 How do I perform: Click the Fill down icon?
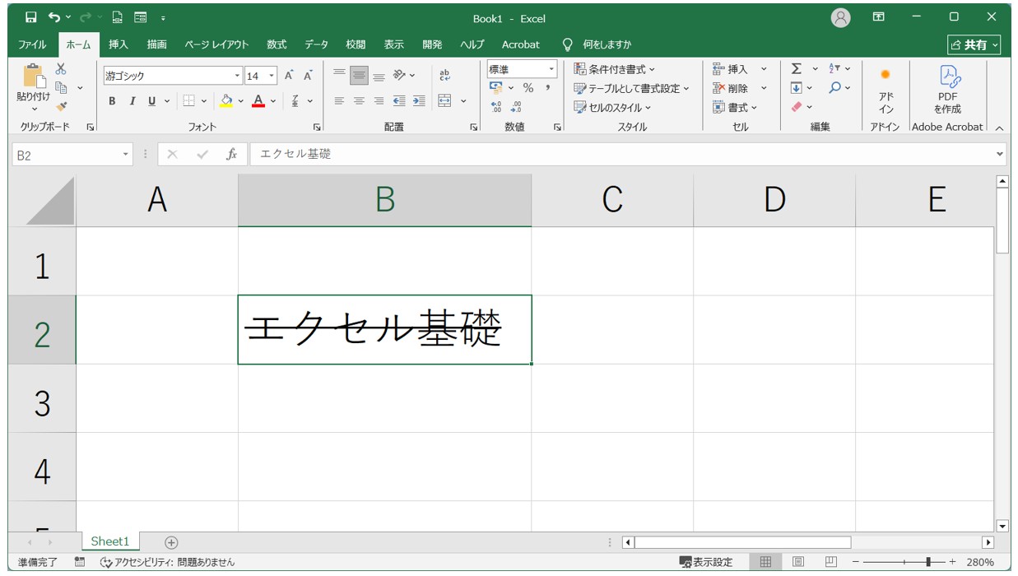(x=796, y=88)
